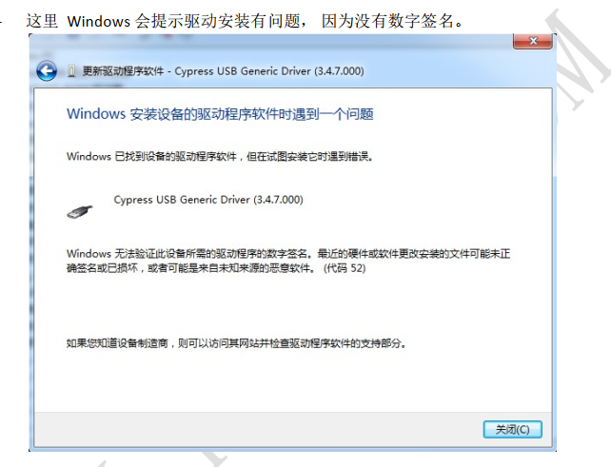Click the digital signature error message (代码 52)
Image resolution: width=611 pixels, height=467 pixels.
point(288,261)
